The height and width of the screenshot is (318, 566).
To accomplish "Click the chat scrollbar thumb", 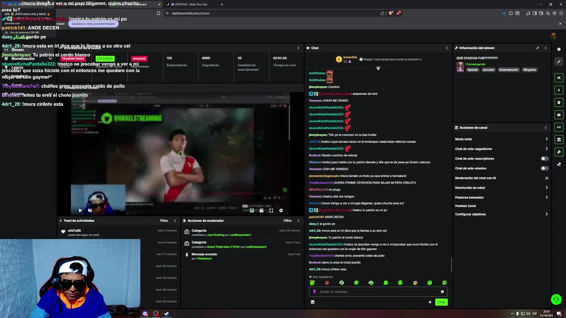I will coord(451,265).
